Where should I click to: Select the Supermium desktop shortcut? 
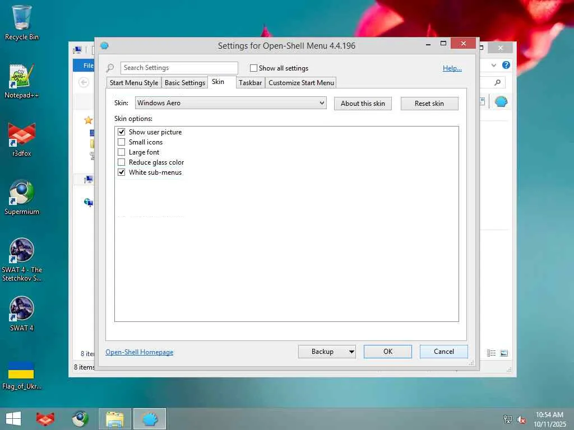[x=22, y=198]
